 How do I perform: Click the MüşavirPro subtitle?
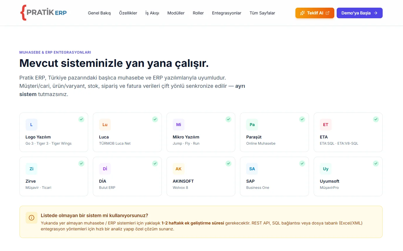tap(329, 188)
